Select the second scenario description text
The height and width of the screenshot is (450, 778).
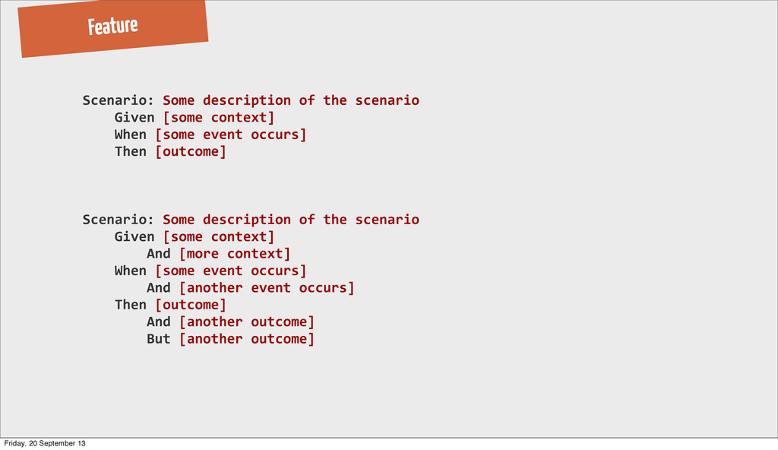[x=291, y=220]
